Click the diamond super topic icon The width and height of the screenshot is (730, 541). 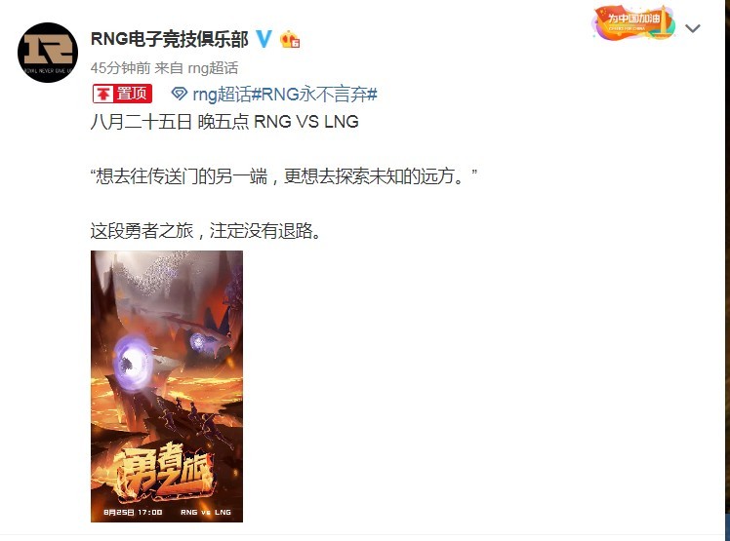(180, 94)
